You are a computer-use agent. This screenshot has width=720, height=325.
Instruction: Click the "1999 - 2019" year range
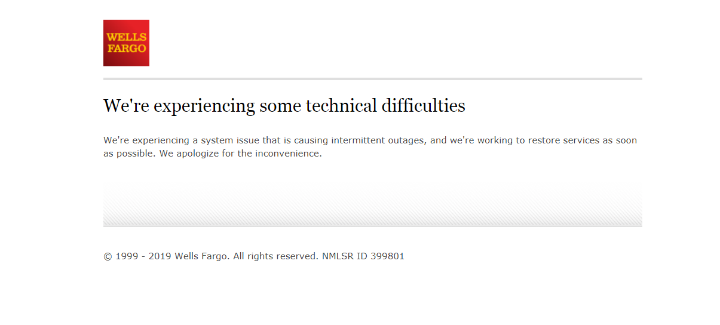point(143,256)
